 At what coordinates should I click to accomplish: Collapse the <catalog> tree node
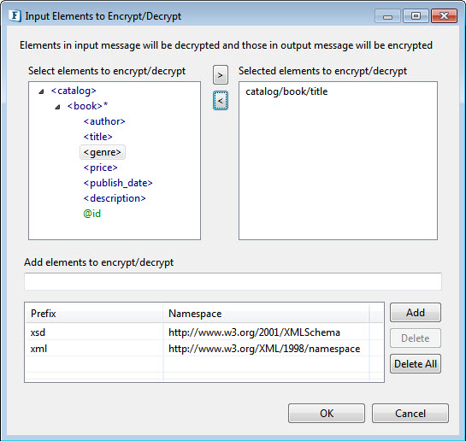(x=41, y=91)
